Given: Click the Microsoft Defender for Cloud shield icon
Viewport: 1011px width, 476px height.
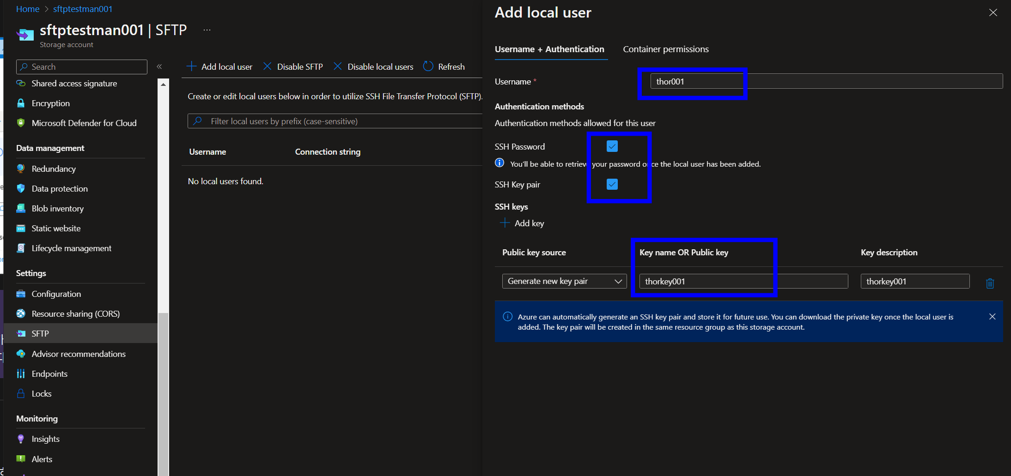Looking at the screenshot, I should point(21,123).
